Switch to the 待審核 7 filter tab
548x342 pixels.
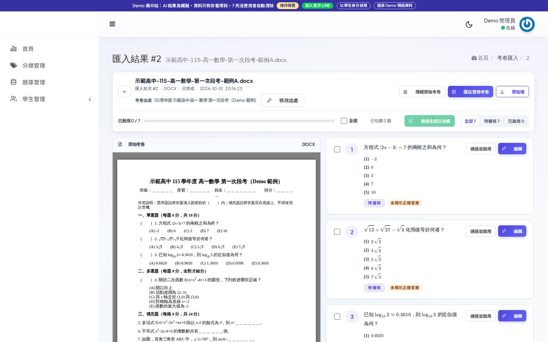click(x=492, y=121)
